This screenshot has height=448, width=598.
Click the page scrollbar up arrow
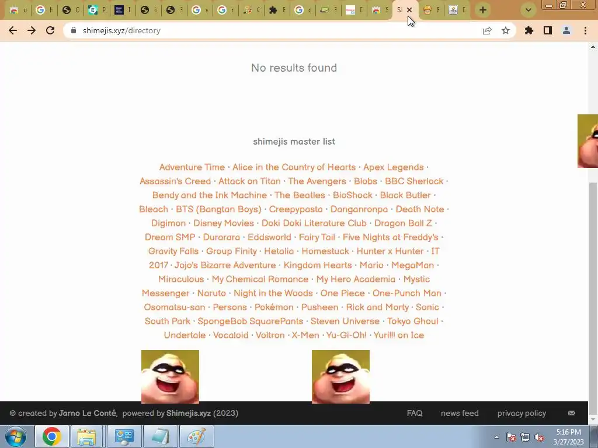[593, 47]
